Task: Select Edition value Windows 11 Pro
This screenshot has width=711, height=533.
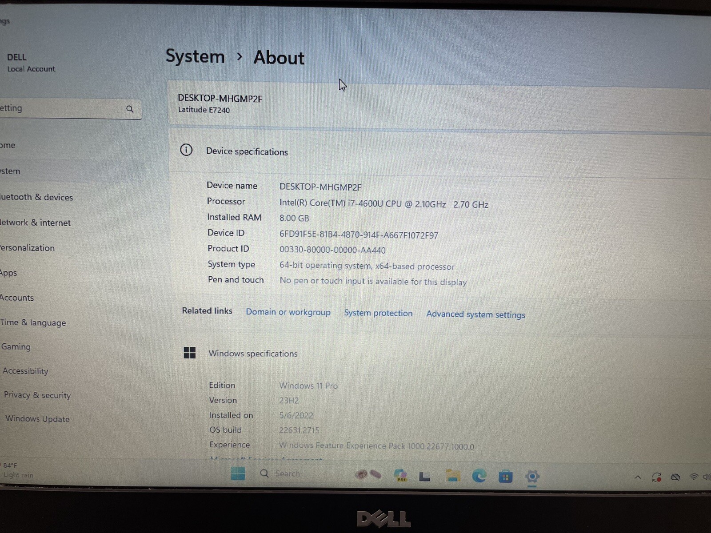Action: [x=308, y=386]
